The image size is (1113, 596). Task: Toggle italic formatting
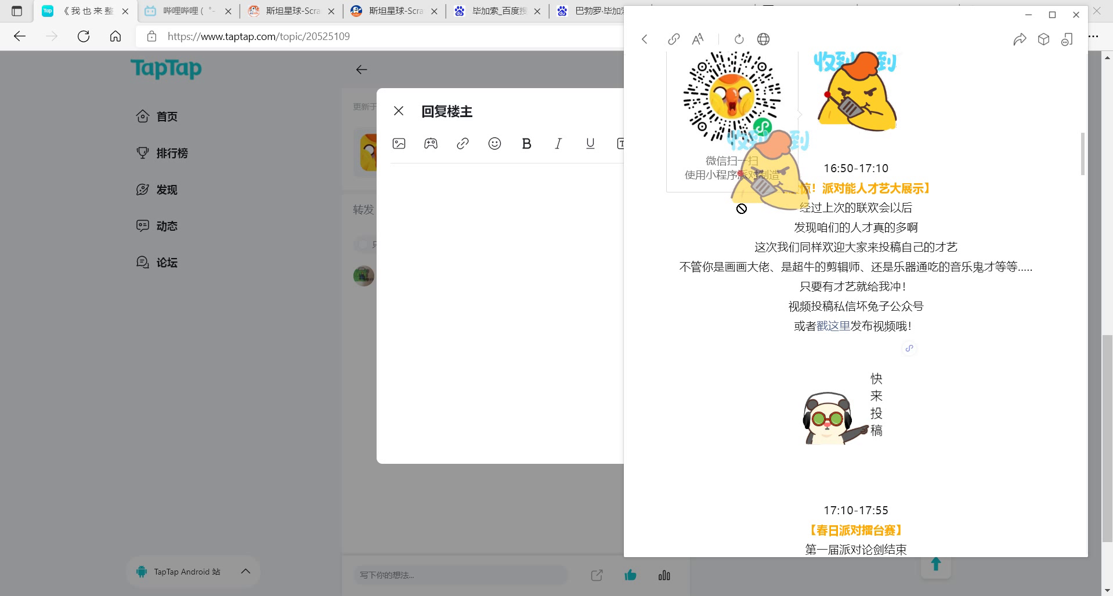558,144
